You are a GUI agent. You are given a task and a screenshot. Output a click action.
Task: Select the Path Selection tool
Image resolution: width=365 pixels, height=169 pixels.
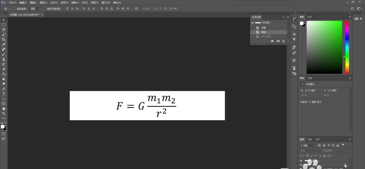[x=4, y=99]
